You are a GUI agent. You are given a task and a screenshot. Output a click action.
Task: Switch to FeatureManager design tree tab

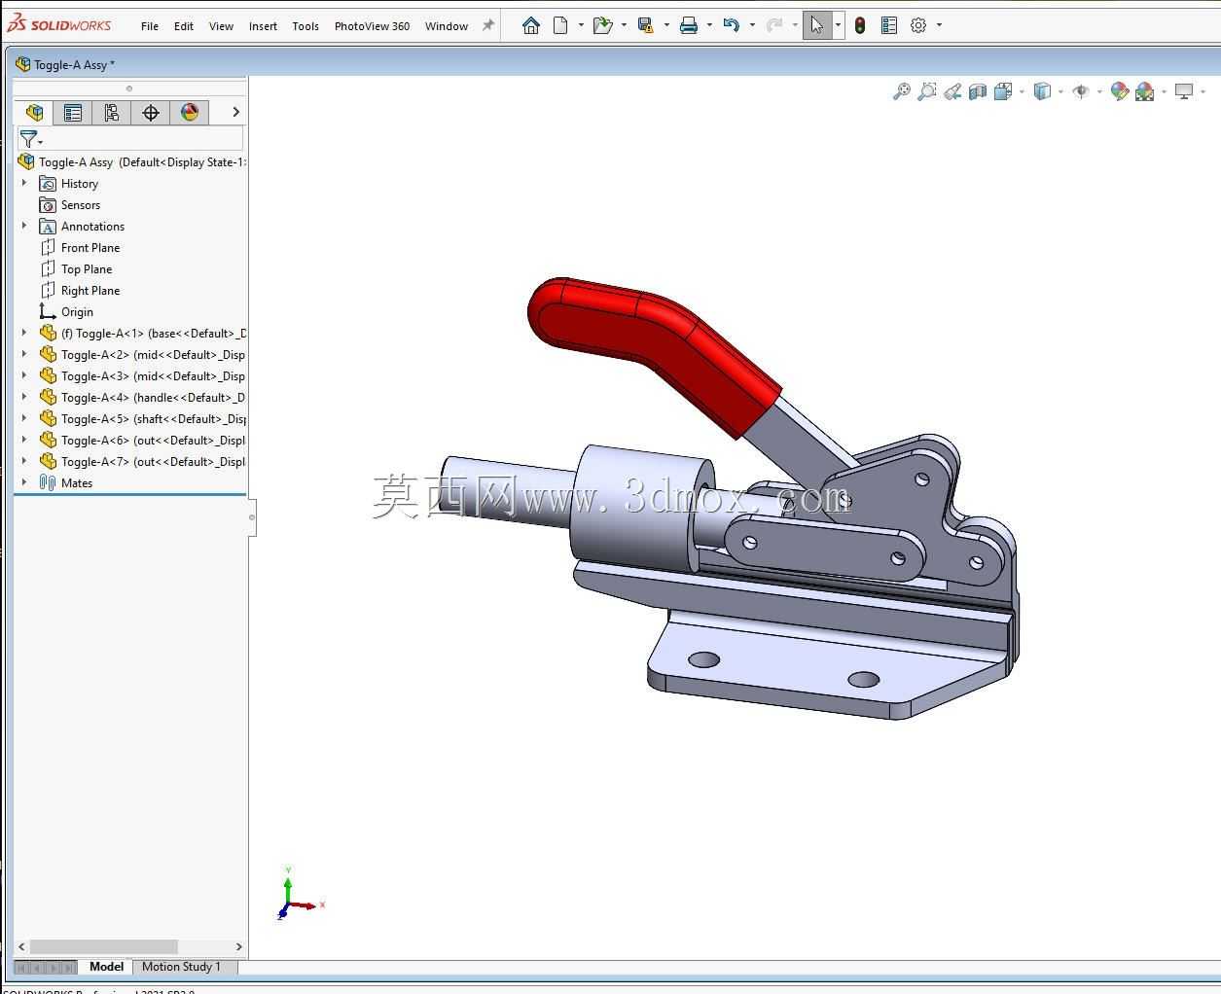pyautogui.click(x=34, y=113)
